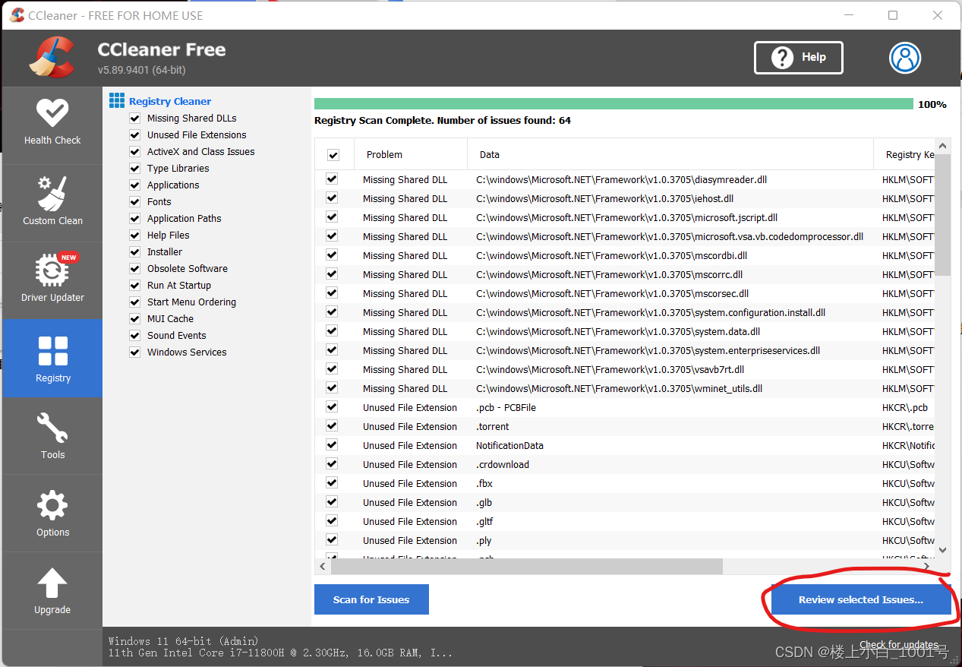Select the .gltf extension row

625,521
